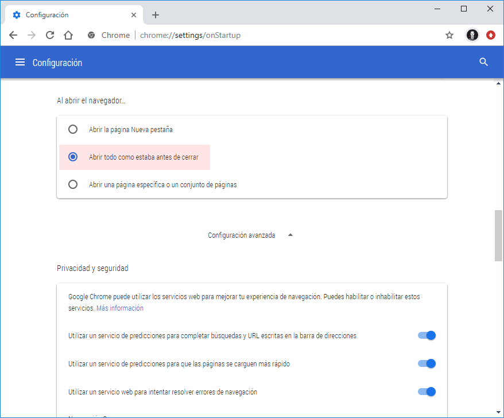Reload the current page
Image resolution: width=504 pixels, height=418 pixels.
[50, 35]
